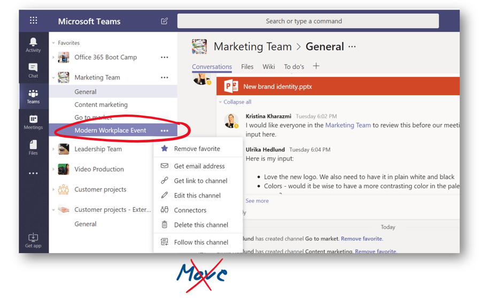The width and height of the screenshot is (481, 298).
Task: Click the Kristina Kharazmi sender name
Action: tap(268, 117)
